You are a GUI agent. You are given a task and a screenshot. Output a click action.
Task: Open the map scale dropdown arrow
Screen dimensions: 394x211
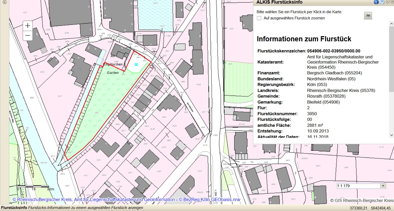click(x=383, y=186)
